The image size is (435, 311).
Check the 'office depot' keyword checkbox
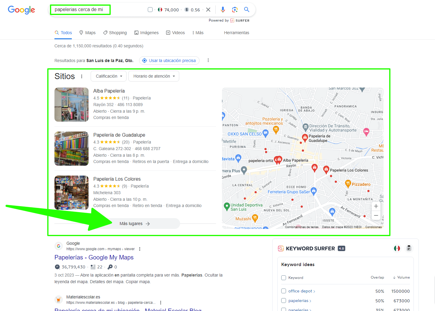(x=284, y=291)
